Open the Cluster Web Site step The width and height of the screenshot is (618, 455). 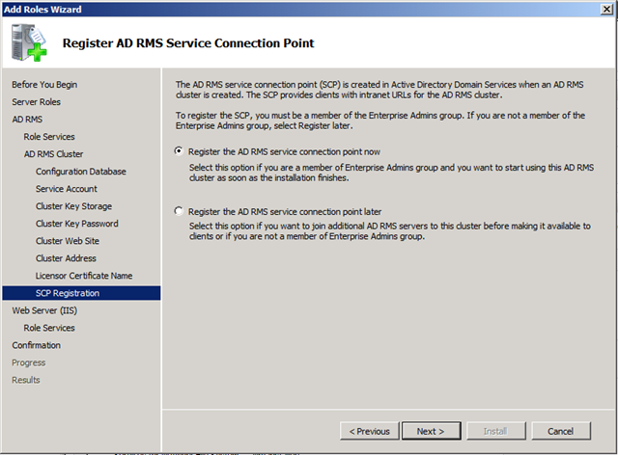[68, 241]
